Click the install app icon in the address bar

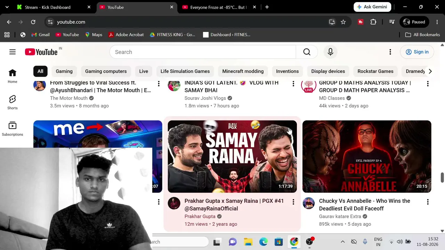coord(332,22)
